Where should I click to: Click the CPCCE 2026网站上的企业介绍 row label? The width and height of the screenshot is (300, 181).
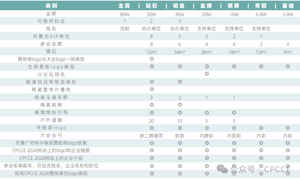51,158
